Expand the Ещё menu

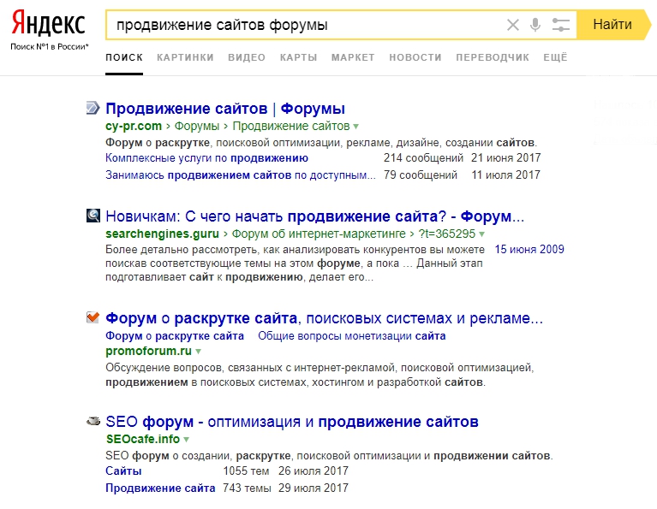coord(555,57)
